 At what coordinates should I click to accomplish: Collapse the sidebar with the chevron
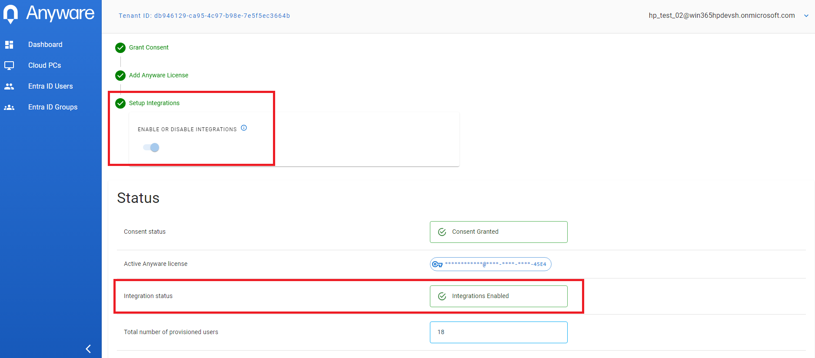click(x=88, y=349)
